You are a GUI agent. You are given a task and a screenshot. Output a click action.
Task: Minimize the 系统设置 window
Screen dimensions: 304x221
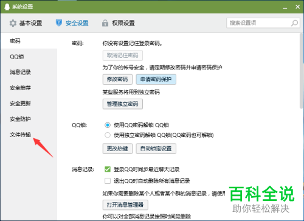tap(285, 7)
